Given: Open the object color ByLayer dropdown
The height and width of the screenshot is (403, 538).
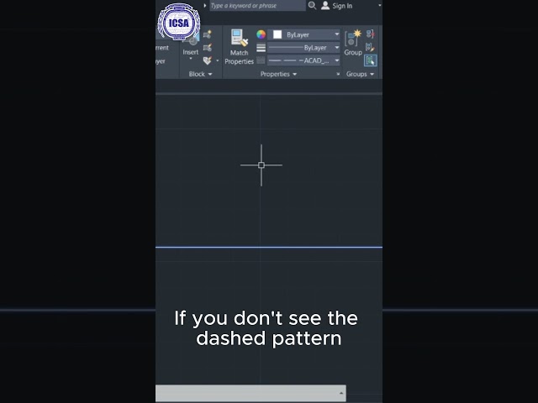Looking at the screenshot, I should pos(304,34).
